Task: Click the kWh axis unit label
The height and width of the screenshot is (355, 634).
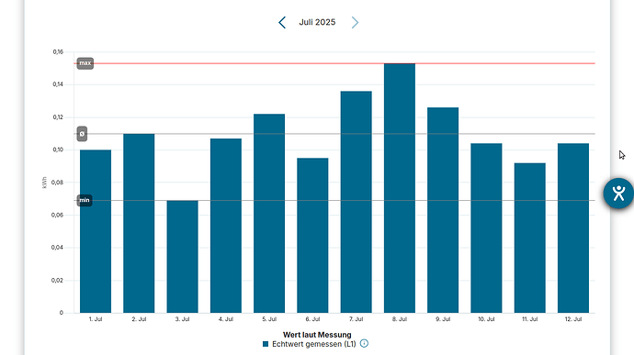Action: point(44,183)
